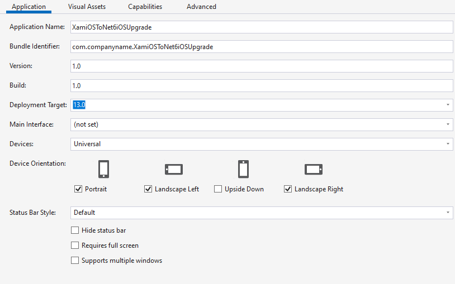The height and width of the screenshot is (284, 455).
Task: Click the 'Portrait' label text
Action: (96, 189)
